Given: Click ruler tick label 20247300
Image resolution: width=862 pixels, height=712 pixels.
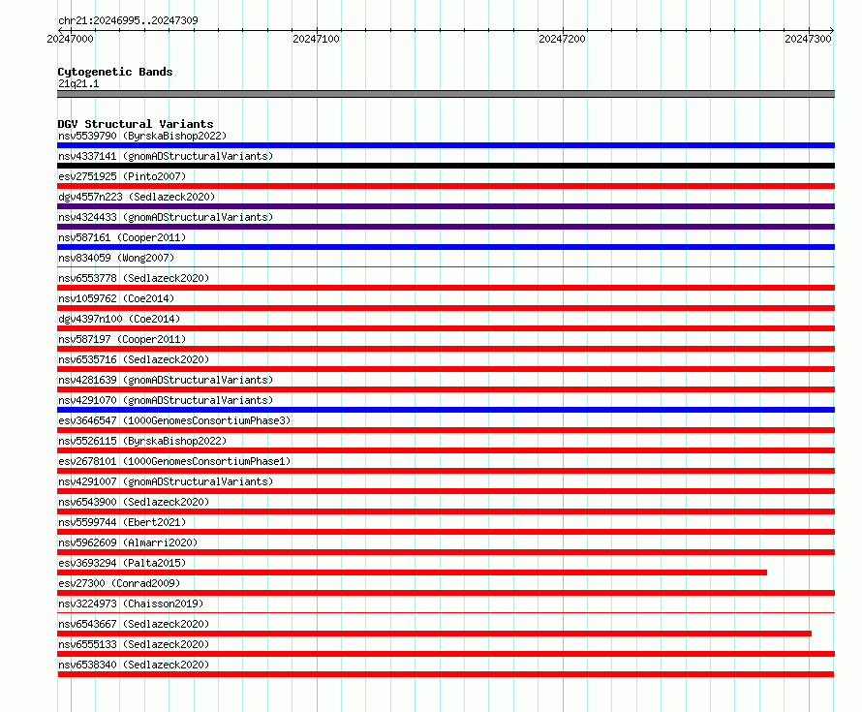Looking at the screenshot, I should (x=808, y=39).
